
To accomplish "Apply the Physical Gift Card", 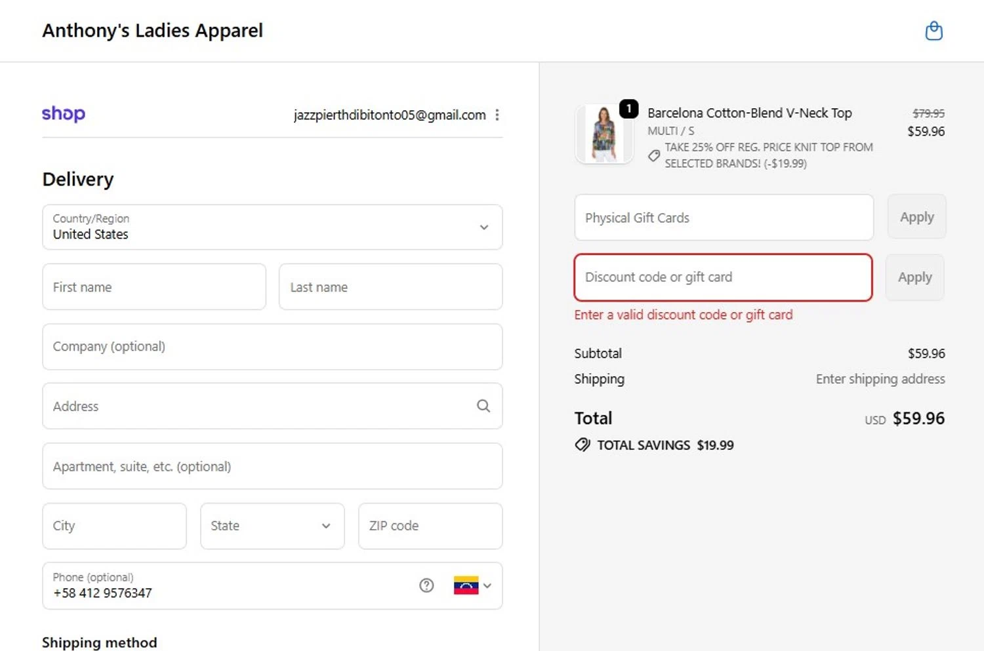I will [916, 217].
